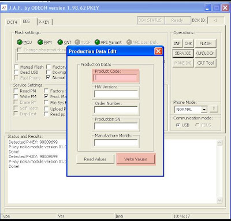Click the APE User Disk indicator
The height and width of the screenshot is (221, 231).
(x=129, y=42)
